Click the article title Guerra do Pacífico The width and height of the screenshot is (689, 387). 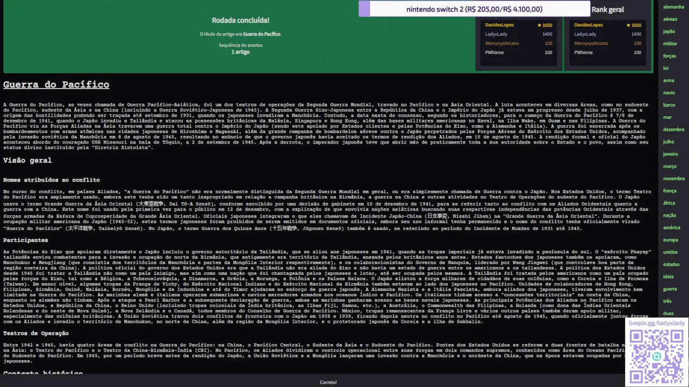point(56,84)
